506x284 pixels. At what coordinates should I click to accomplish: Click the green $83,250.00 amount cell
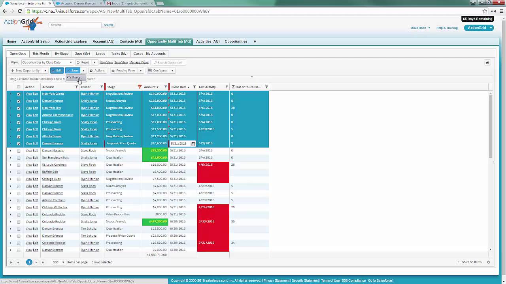(155, 151)
